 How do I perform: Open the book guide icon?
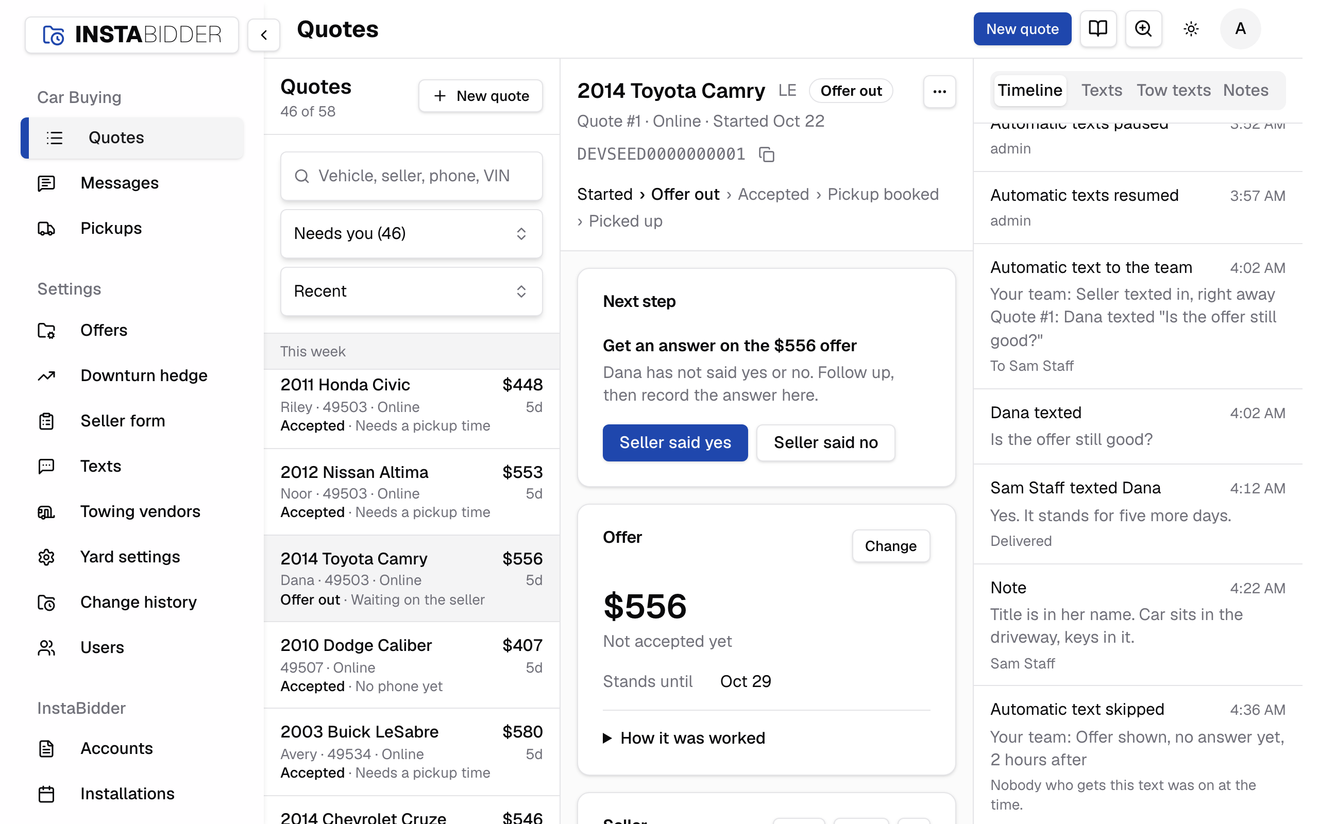[1098, 29]
